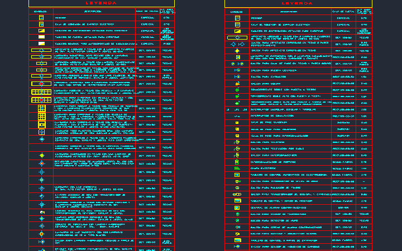Select the white floor-standing panel symbol, left legend
This screenshot has height=251, width=402.
click(x=41, y=44)
